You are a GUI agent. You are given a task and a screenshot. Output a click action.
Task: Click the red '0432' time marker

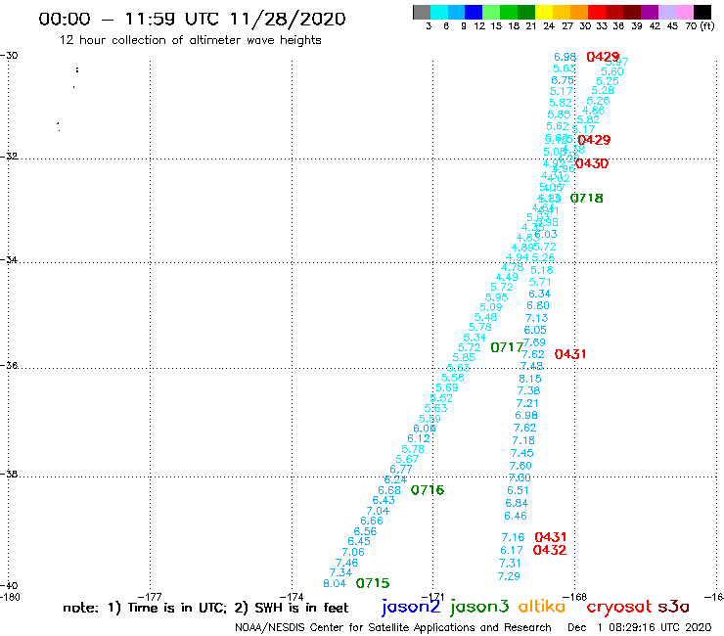(x=550, y=550)
